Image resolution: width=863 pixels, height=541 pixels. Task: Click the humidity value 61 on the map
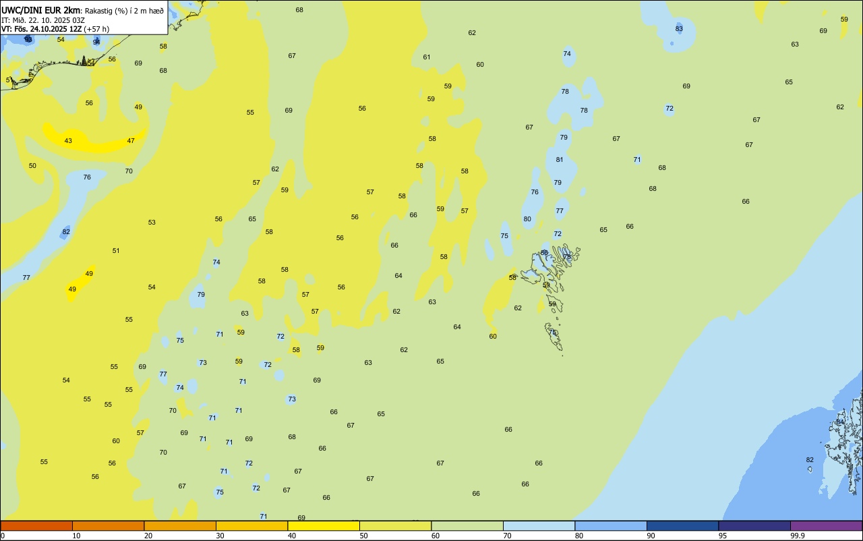coord(427,57)
